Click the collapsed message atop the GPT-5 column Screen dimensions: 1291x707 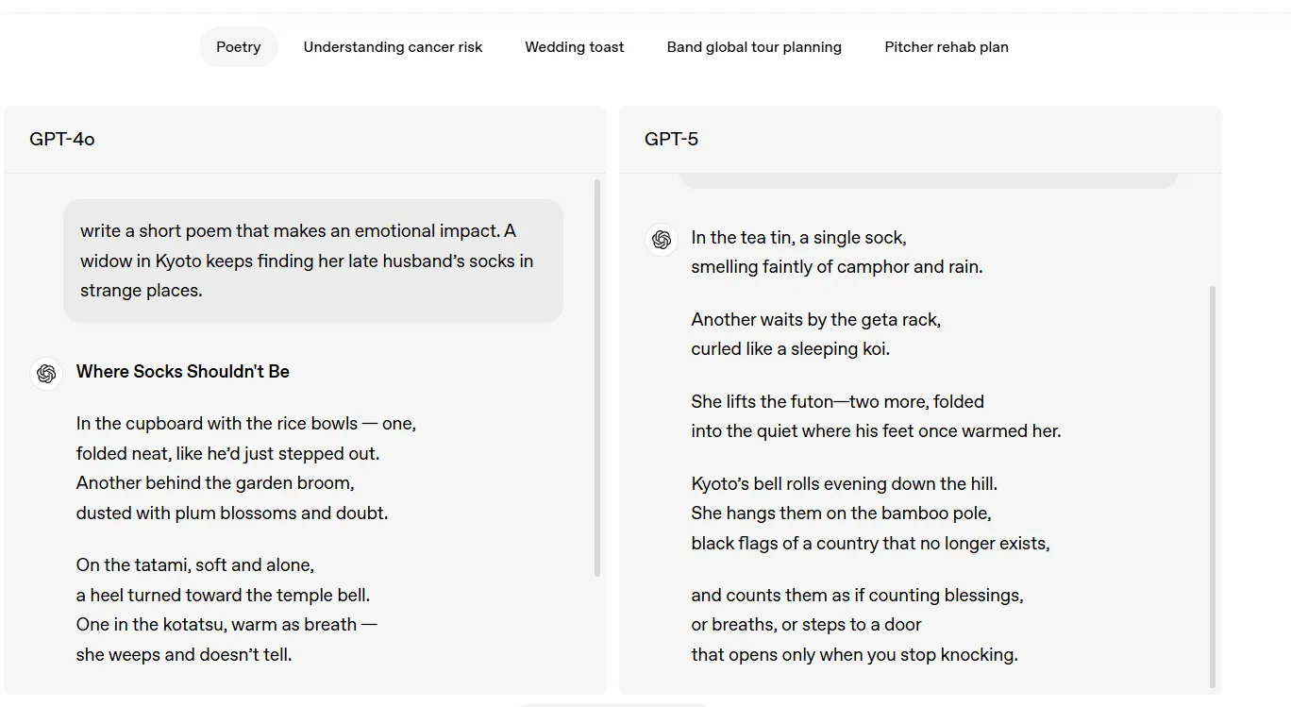(x=928, y=177)
